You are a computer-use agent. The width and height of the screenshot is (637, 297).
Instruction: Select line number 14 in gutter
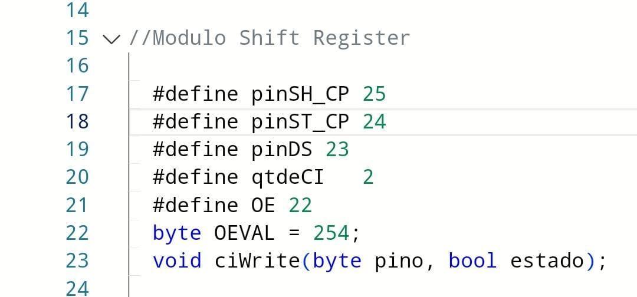(x=77, y=10)
